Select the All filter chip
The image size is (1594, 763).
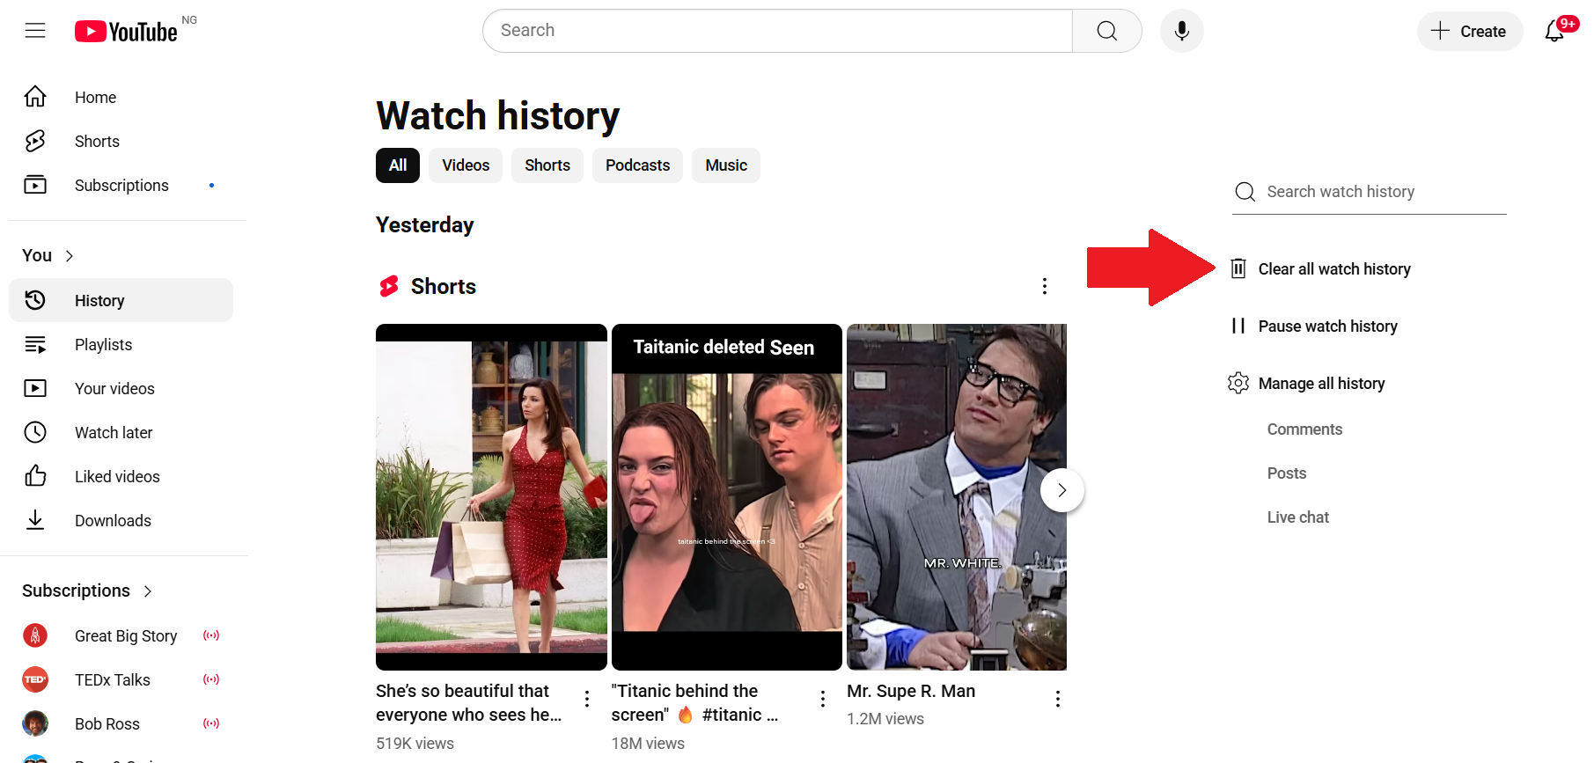[398, 165]
